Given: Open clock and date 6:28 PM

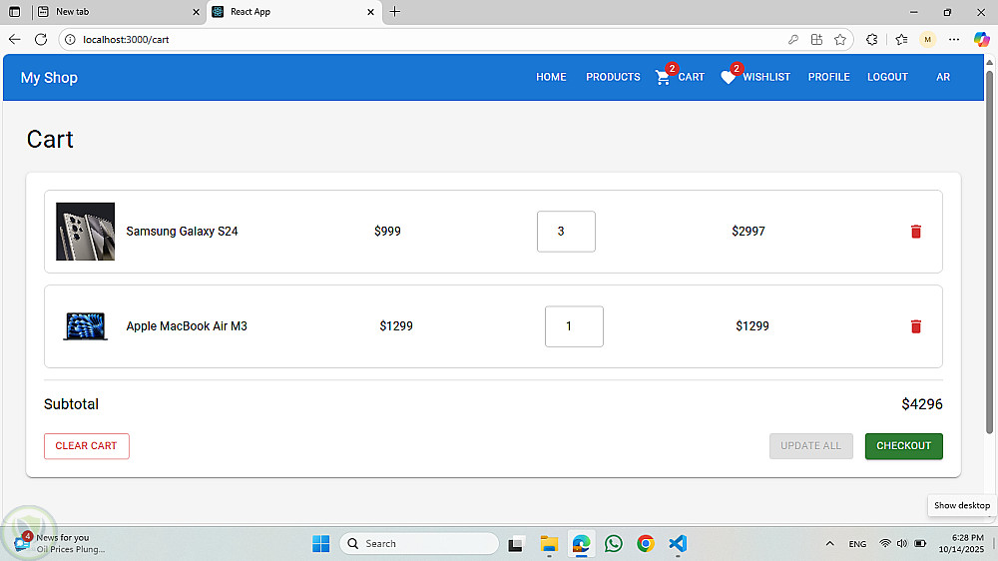Looking at the screenshot, I should (x=964, y=543).
